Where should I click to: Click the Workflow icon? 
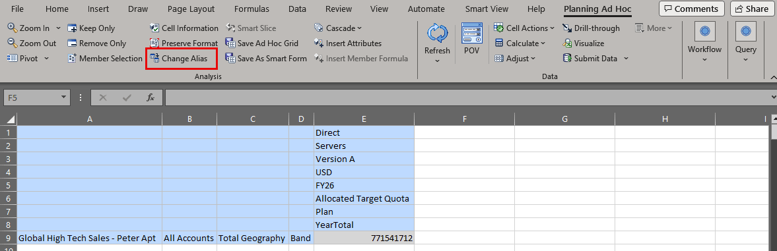704,32
